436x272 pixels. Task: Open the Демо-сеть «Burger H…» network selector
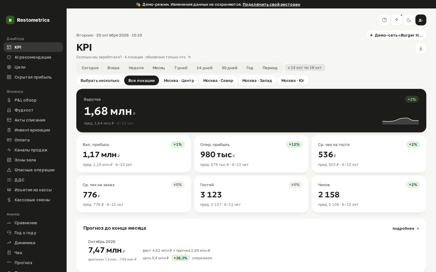(396, 35)
